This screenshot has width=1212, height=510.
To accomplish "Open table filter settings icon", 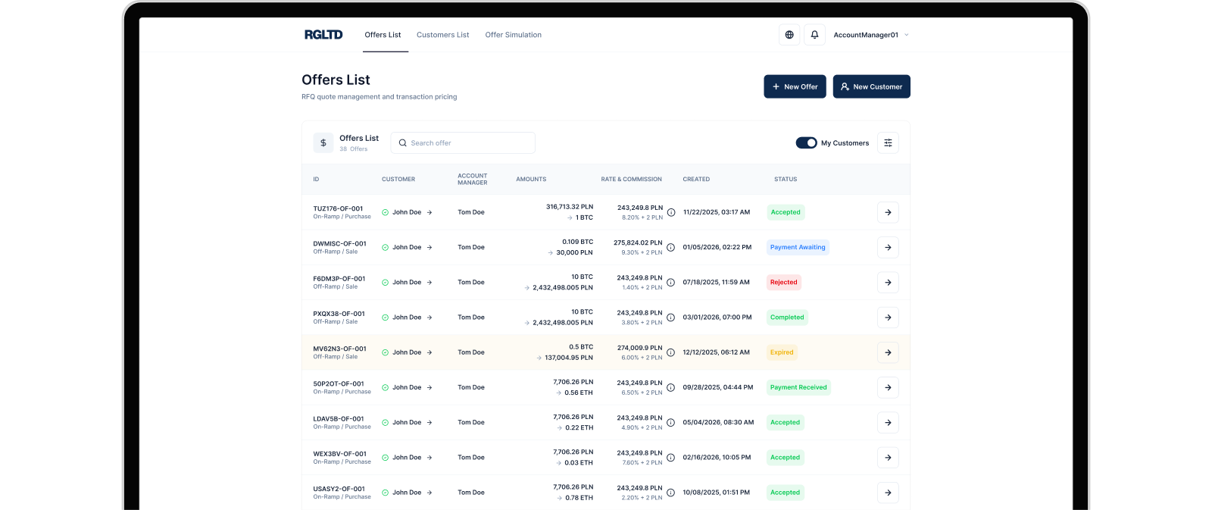I will 888,142.
